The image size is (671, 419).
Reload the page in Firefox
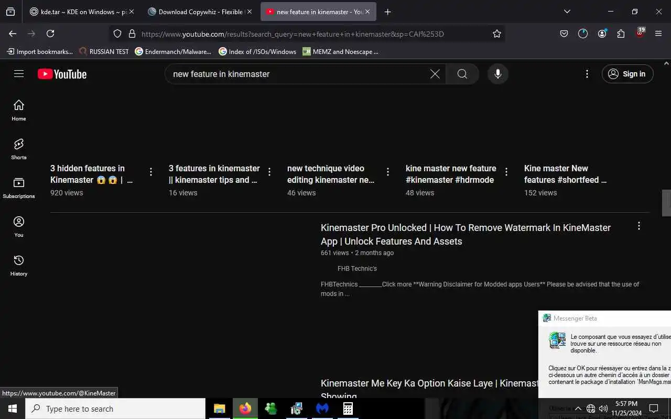coord(50,34)
